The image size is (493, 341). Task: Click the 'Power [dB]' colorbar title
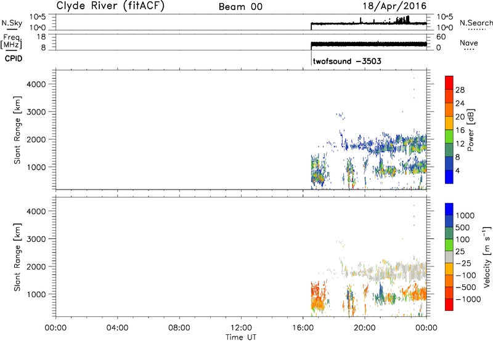pos(470,130)
